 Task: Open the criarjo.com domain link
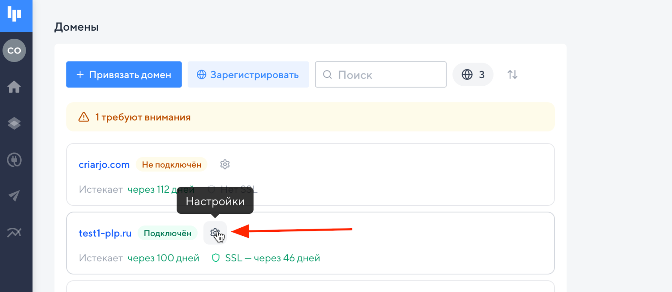pos(104,165)
